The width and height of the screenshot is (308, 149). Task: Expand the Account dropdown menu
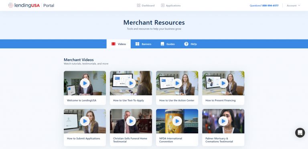point(293,6)
